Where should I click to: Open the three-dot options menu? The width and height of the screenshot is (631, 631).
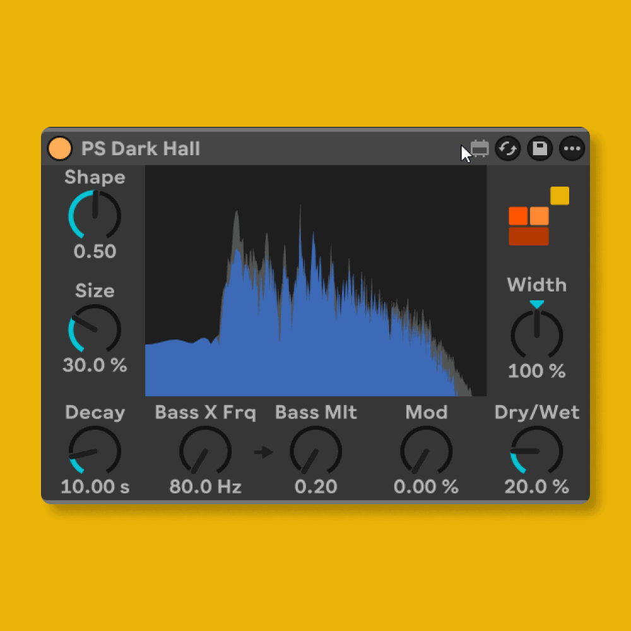572,149
